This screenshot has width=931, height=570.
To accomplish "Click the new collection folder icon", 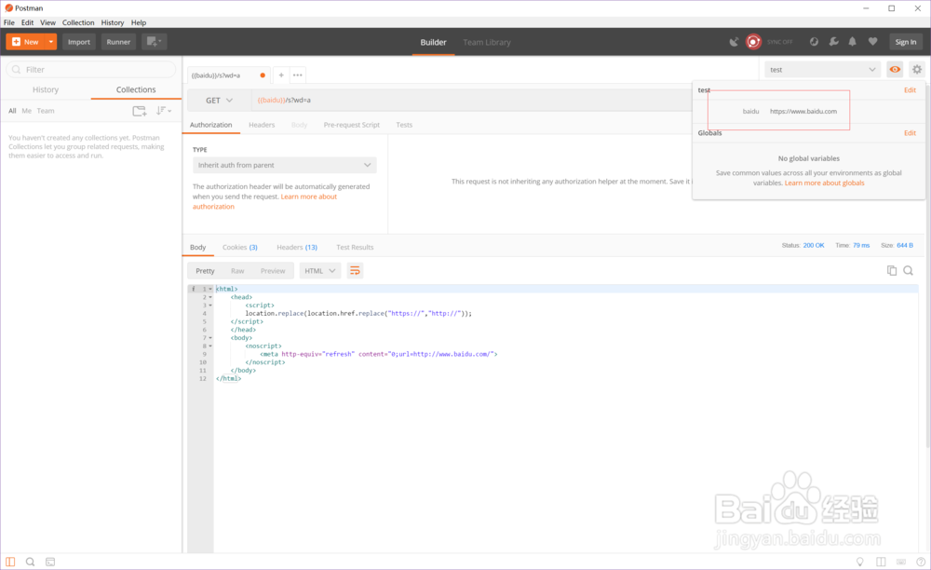I will coord(140,111).
